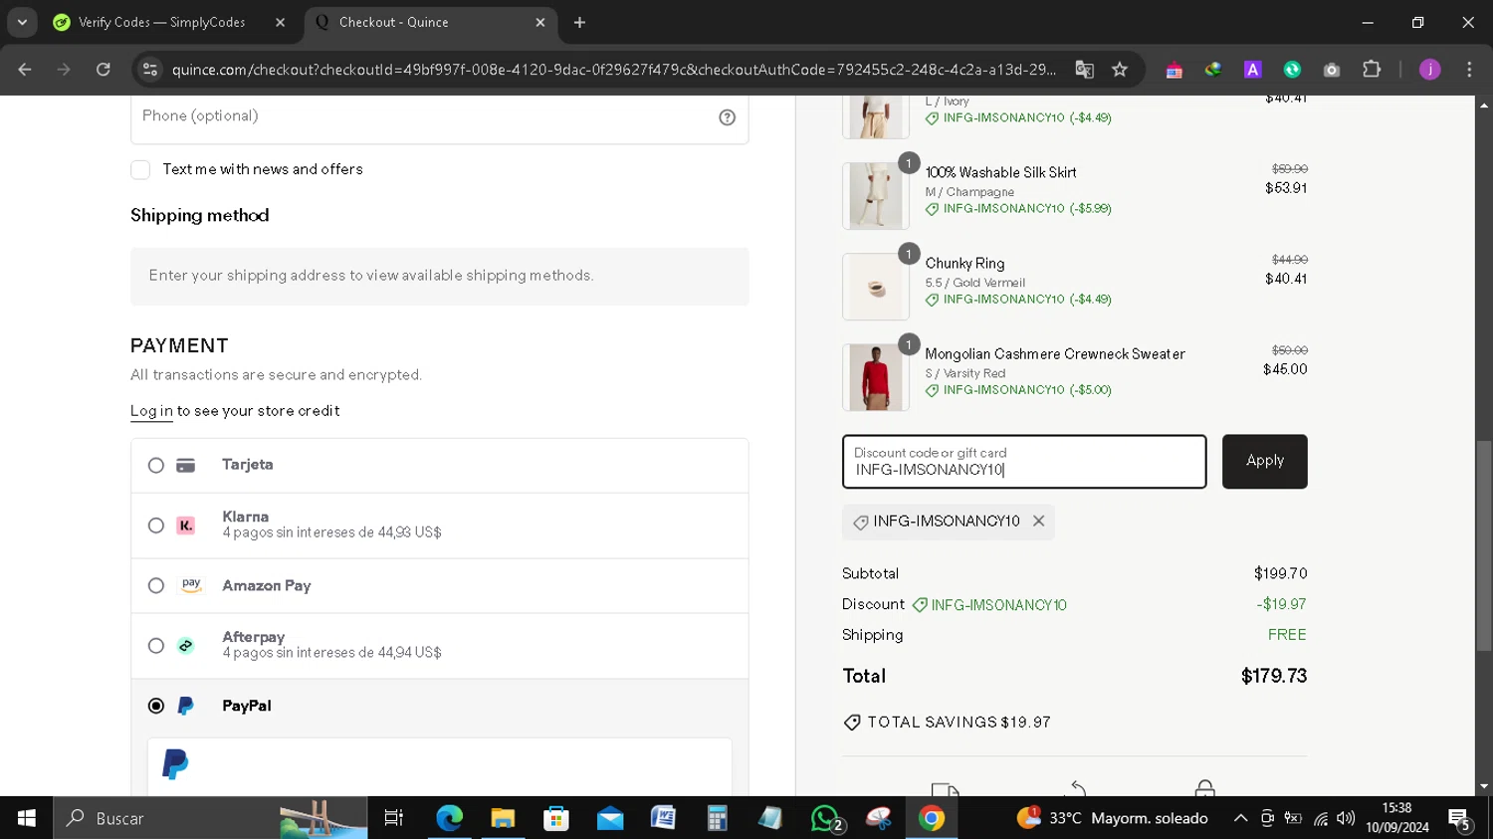Screen dimensions: 1493x839
Task: Click the browser address bar URL
Action: tap(613, 70)
